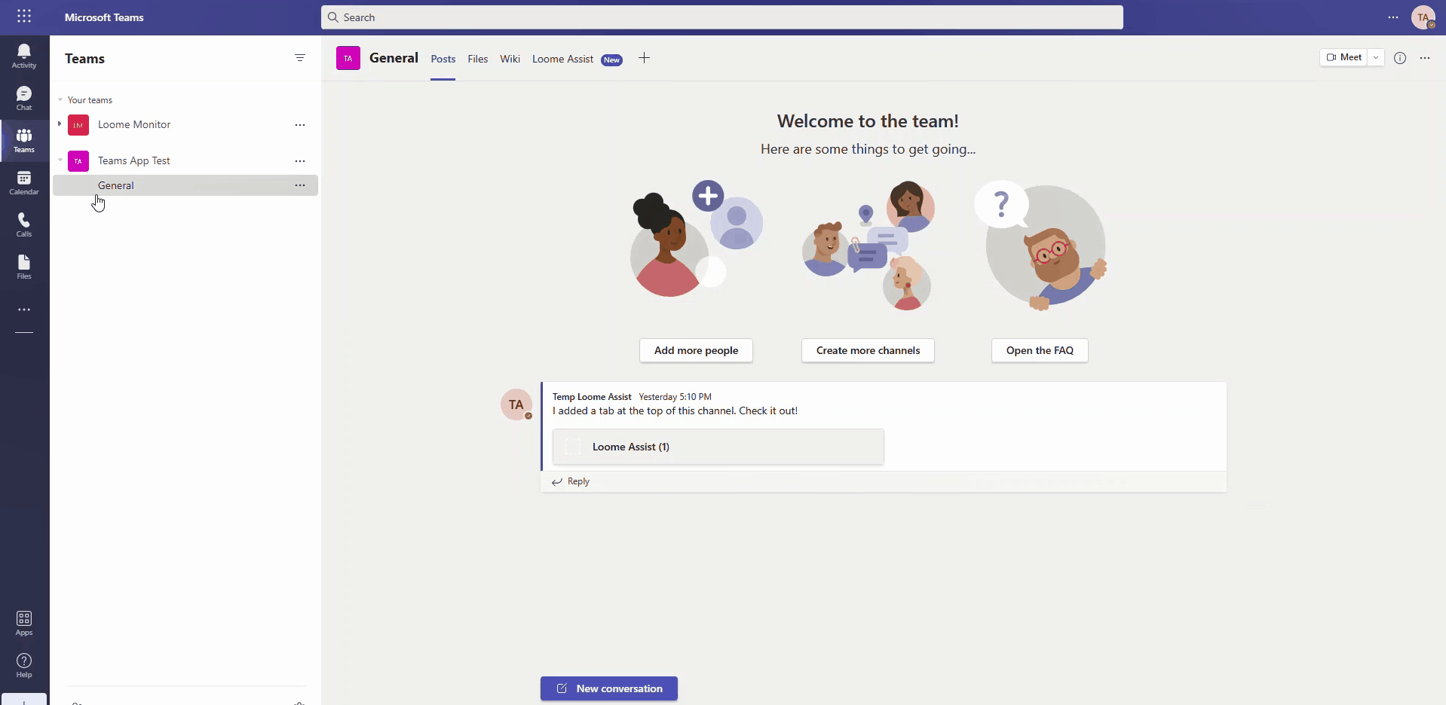The width and height of the screenshot is (1446, 705).
Task: Open more options for General channel
Action: coord(300,185)
